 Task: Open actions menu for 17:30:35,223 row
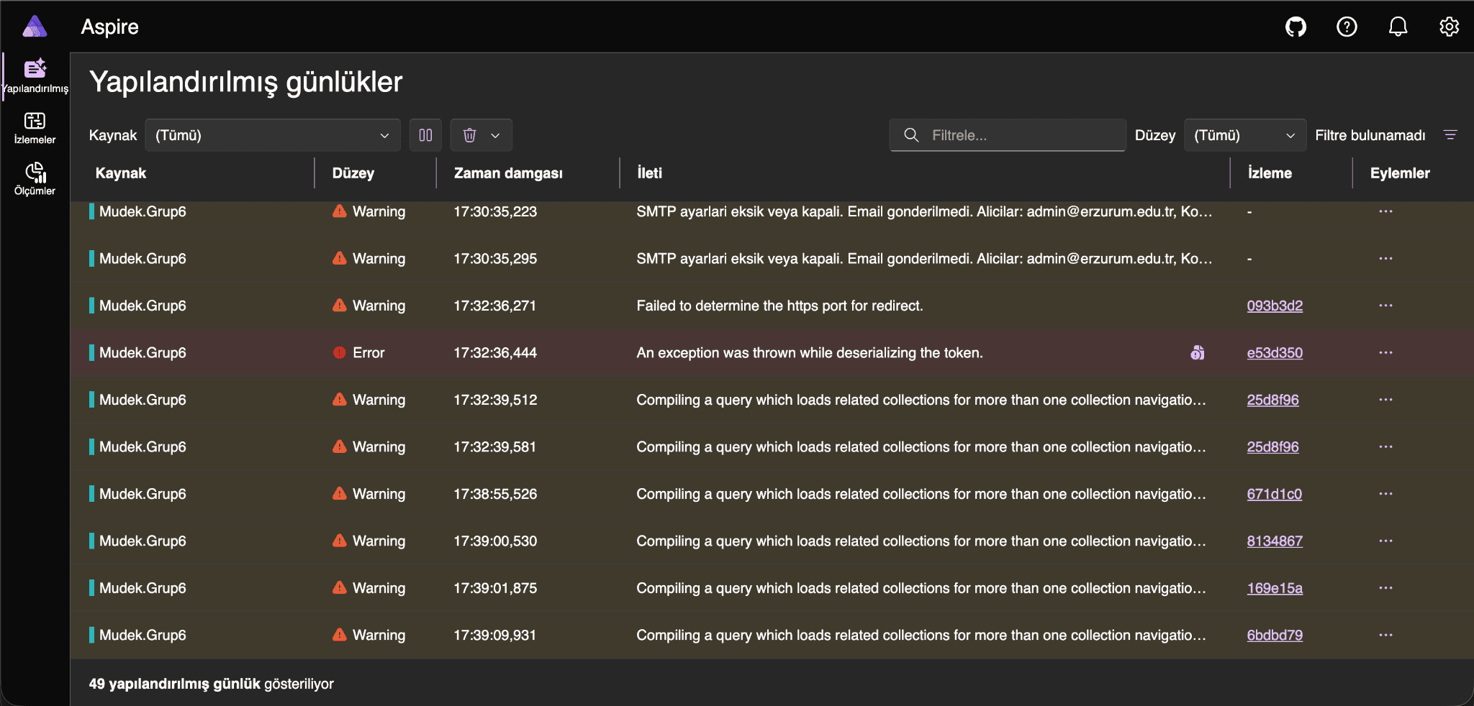point(1385,211)
